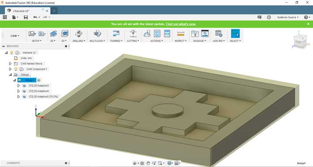The height and width of the screenshot is (167, 313).
Task: Add a new document tab
Action: coord(54,11)
